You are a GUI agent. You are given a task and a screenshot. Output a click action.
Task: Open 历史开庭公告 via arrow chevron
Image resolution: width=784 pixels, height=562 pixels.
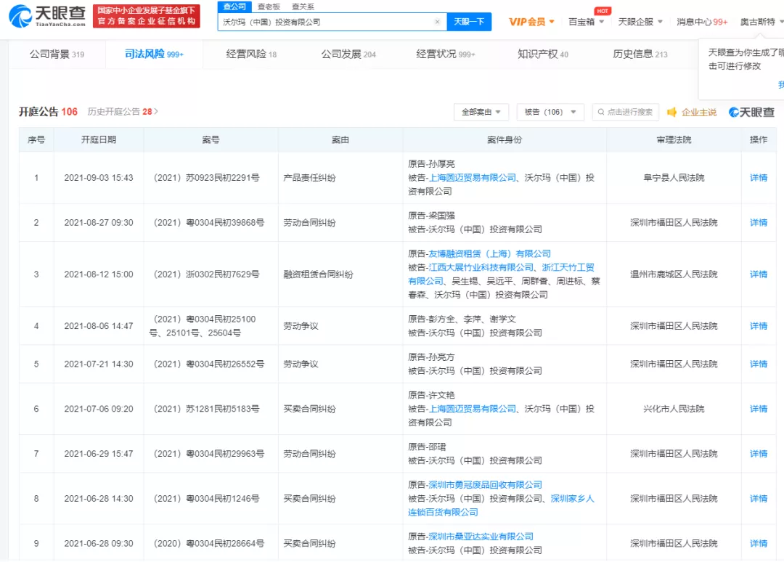(x=156, y=112)
